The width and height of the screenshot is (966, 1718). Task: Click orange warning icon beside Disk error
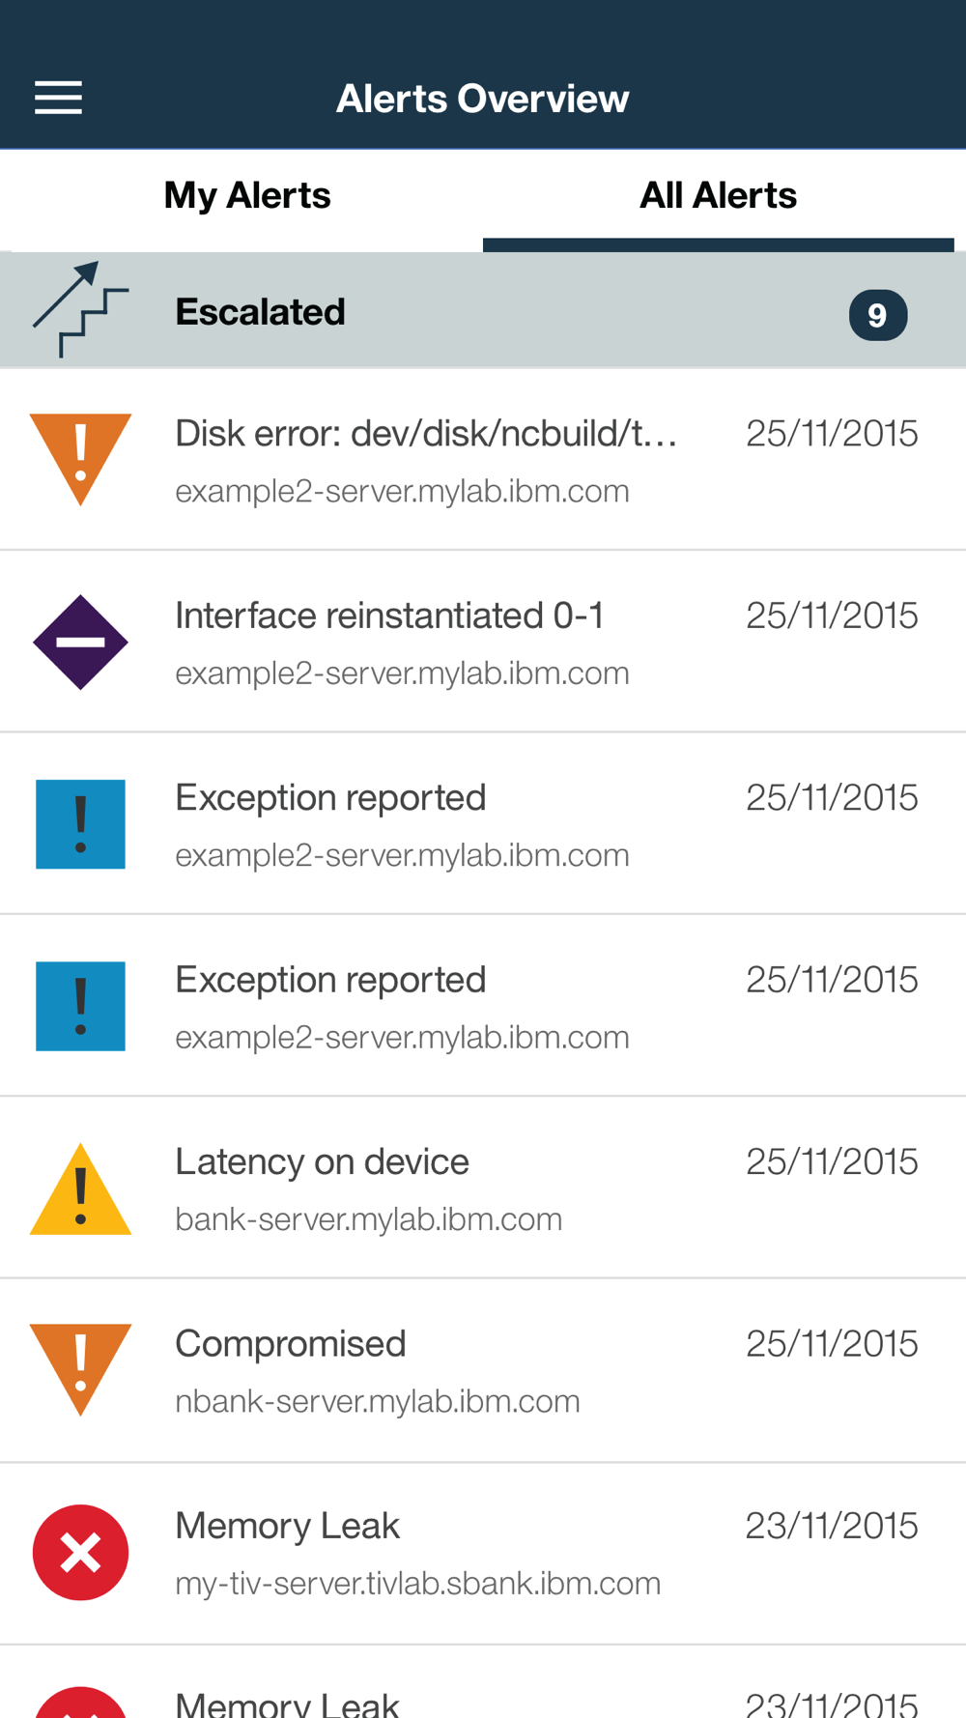[80, 456]
